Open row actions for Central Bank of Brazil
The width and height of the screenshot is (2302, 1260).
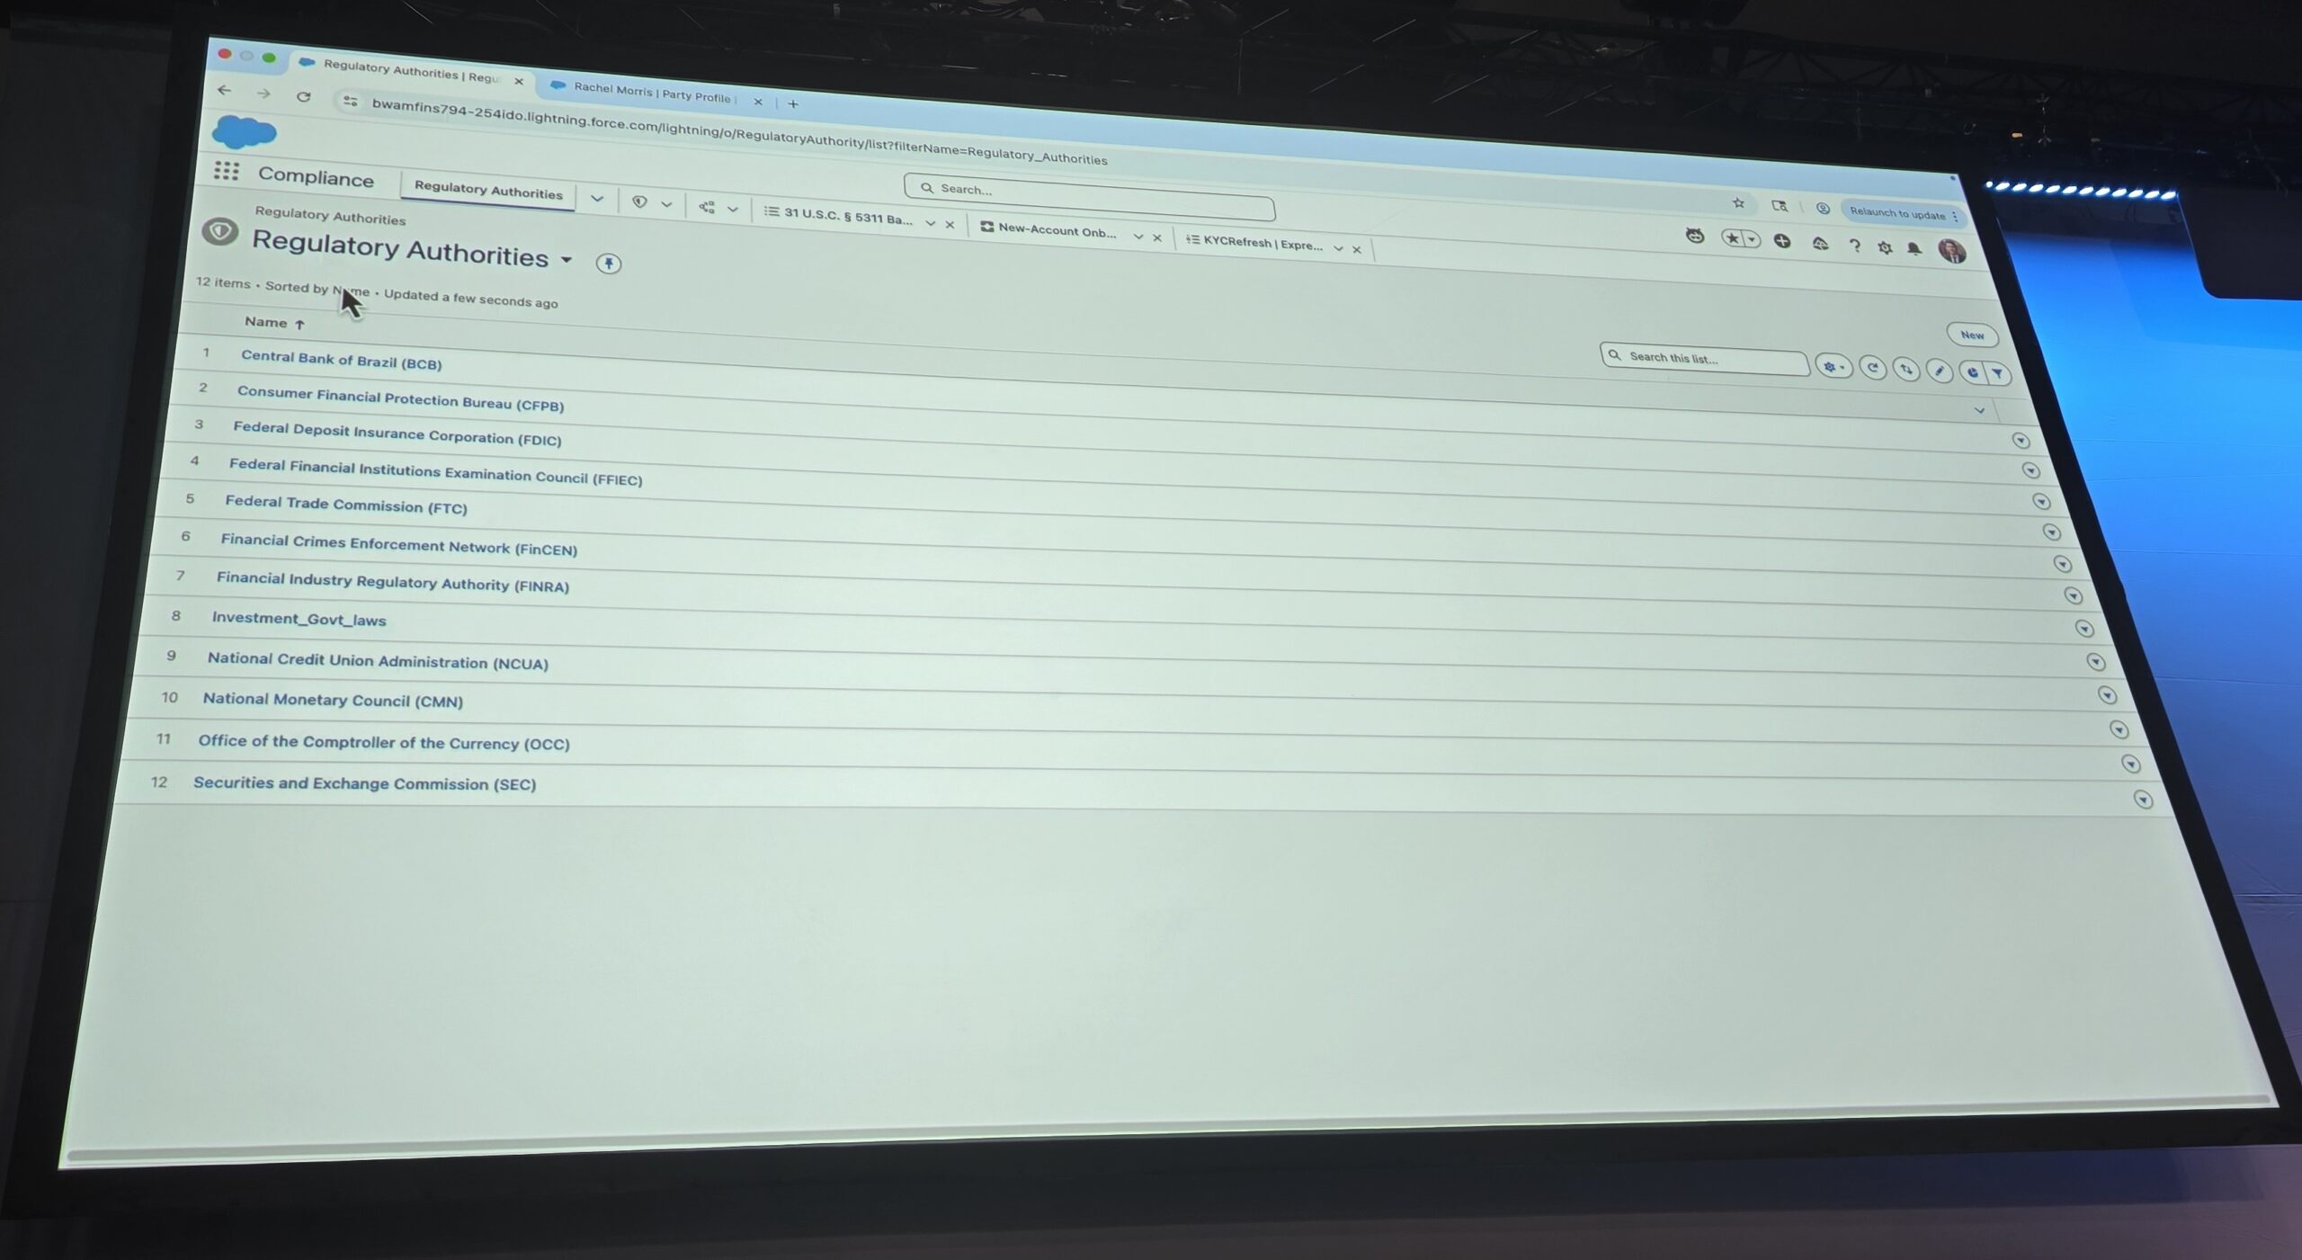2021,441
